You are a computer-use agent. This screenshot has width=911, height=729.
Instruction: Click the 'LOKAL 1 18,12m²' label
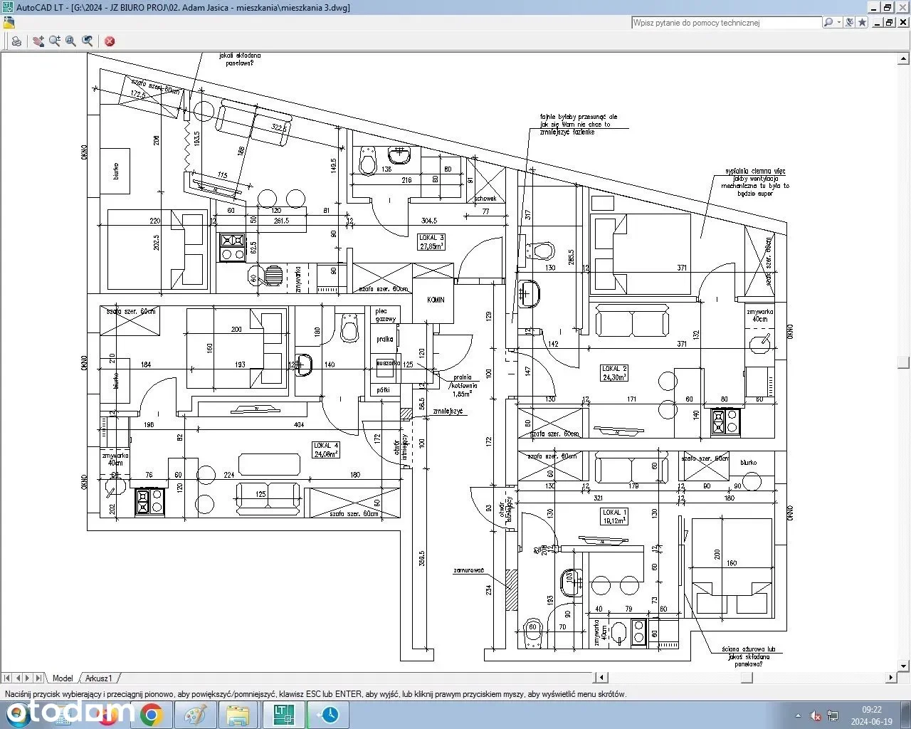pos(615,516)
